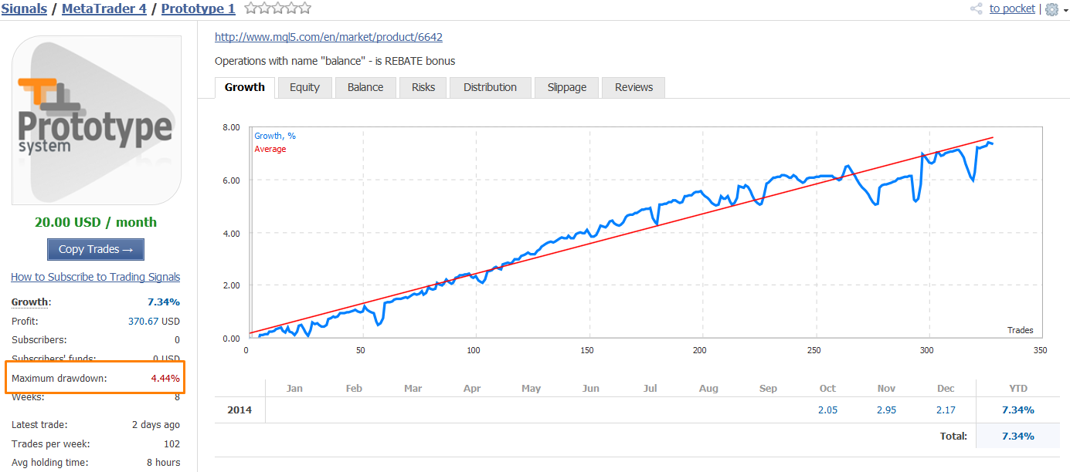
Task: Click the Oct 2.05 monthly value
Action: [827, 410]
